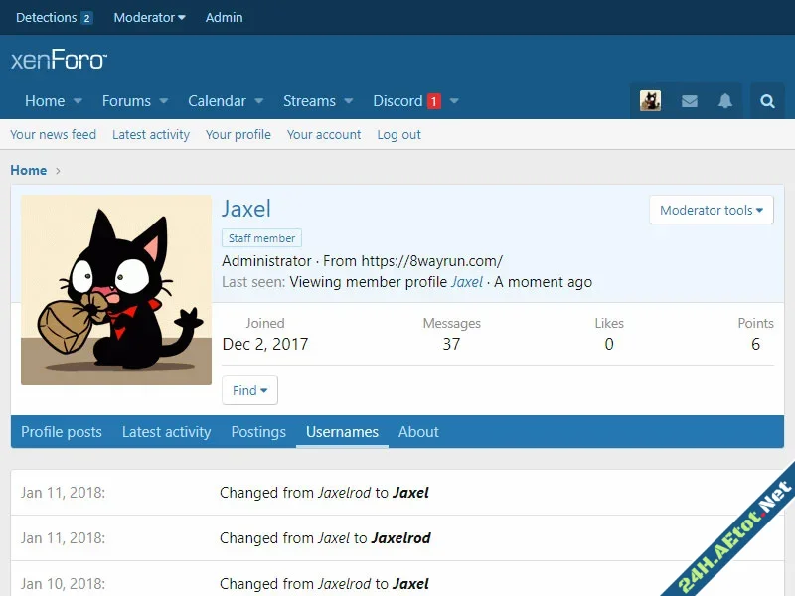The width and height of the screenshot is (795, 596).
Task: Open the Moderator tools dropdown
Action: coord(711,210)
